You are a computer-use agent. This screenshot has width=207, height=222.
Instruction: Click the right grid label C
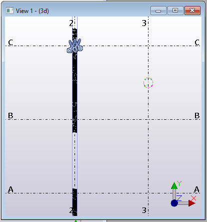(197, 43)
